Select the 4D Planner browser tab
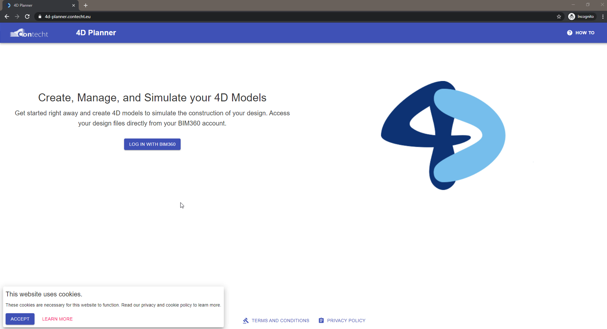Image resolution: width=607 pixels, height=329 pixels. [40, 5]
